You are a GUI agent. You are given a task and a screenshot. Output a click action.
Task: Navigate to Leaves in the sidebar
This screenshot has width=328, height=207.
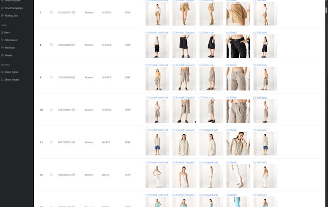(9, 55)
